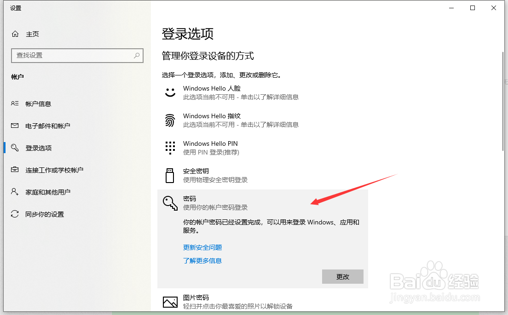Select the Windows Hello 人脸 face icon
This screenshot has width=508, height=315.
point(169,92)
